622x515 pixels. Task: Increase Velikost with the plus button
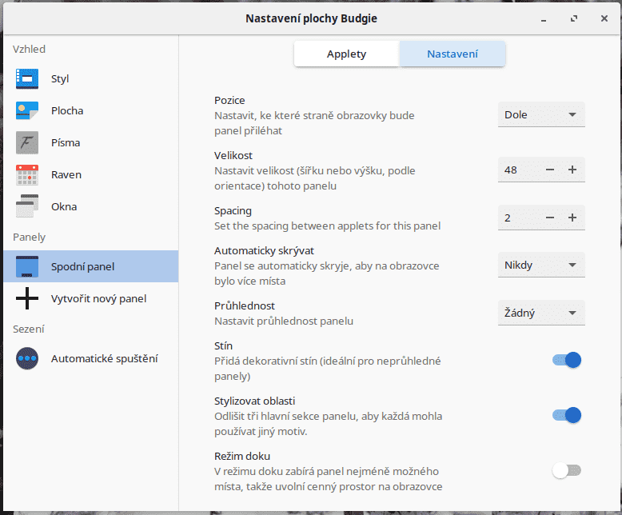point(572,170)
